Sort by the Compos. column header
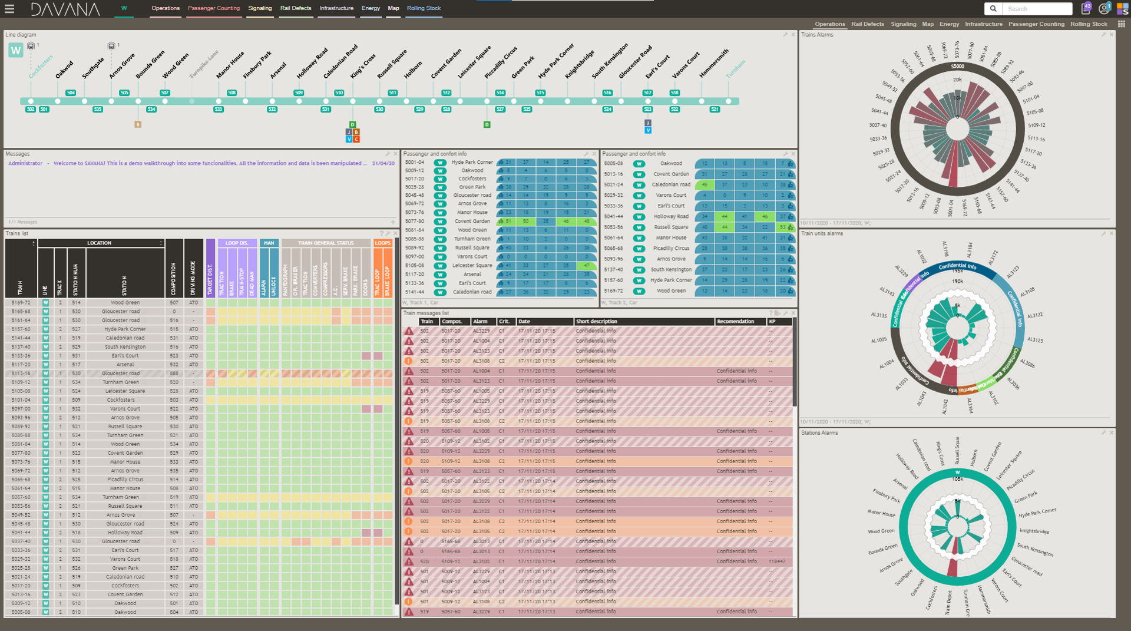The width and height of the screenshot is (1131, 631). pyautogui.click(x=455, y=322)
